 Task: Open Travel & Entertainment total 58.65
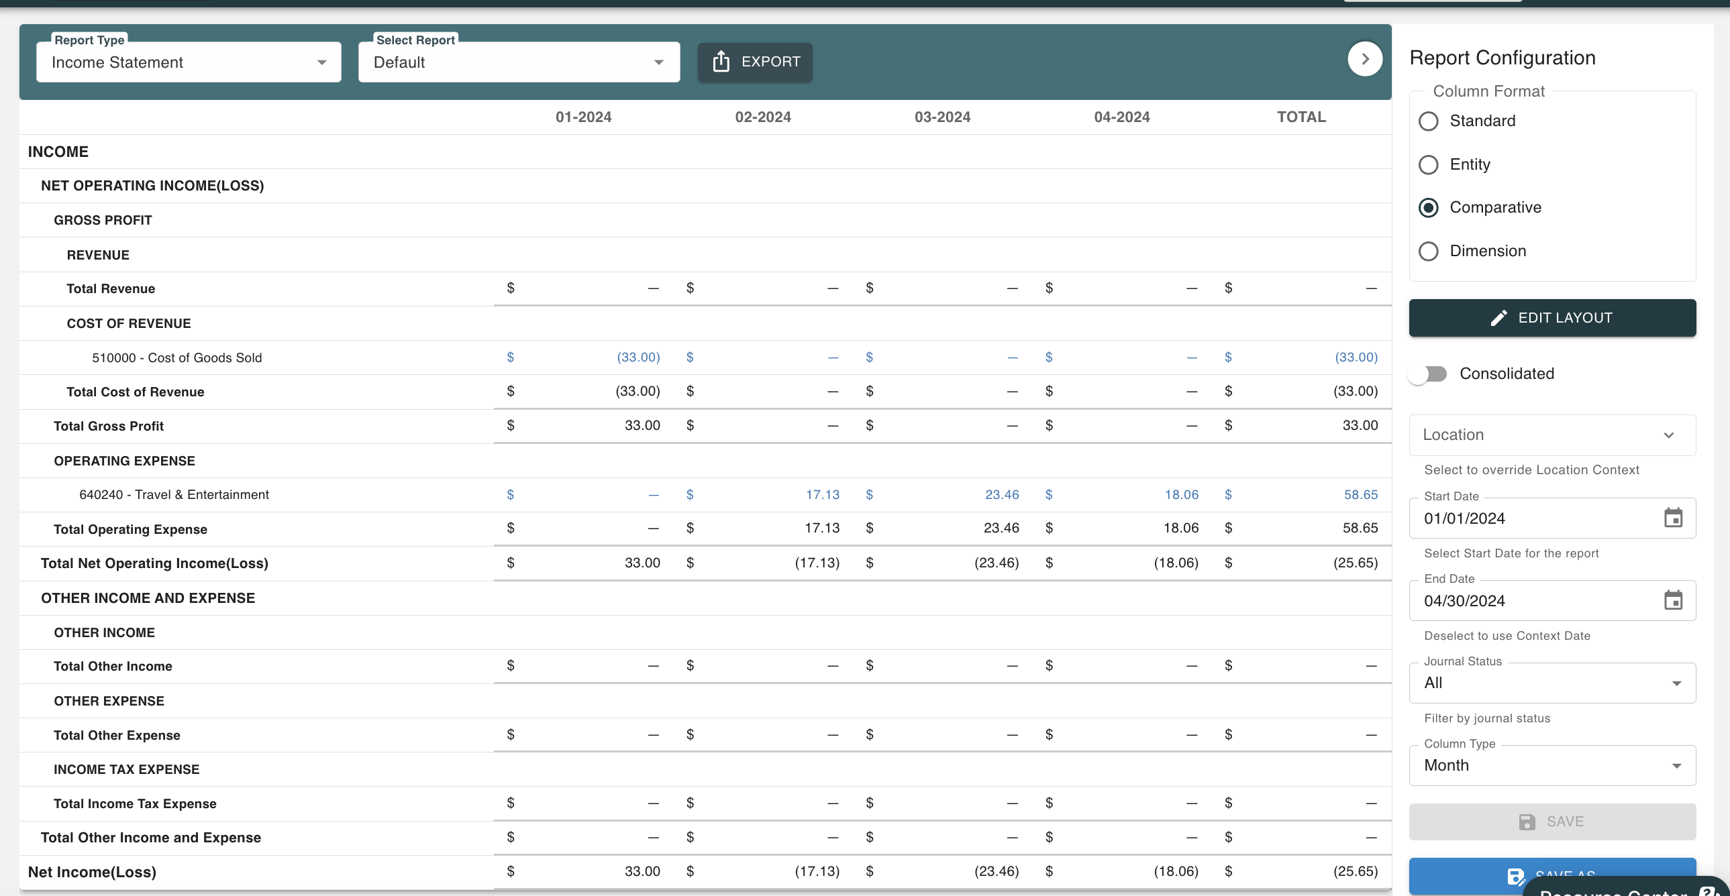1361,496
